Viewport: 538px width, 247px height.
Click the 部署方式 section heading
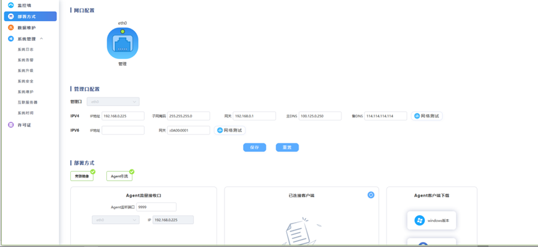tap(85, 163)
